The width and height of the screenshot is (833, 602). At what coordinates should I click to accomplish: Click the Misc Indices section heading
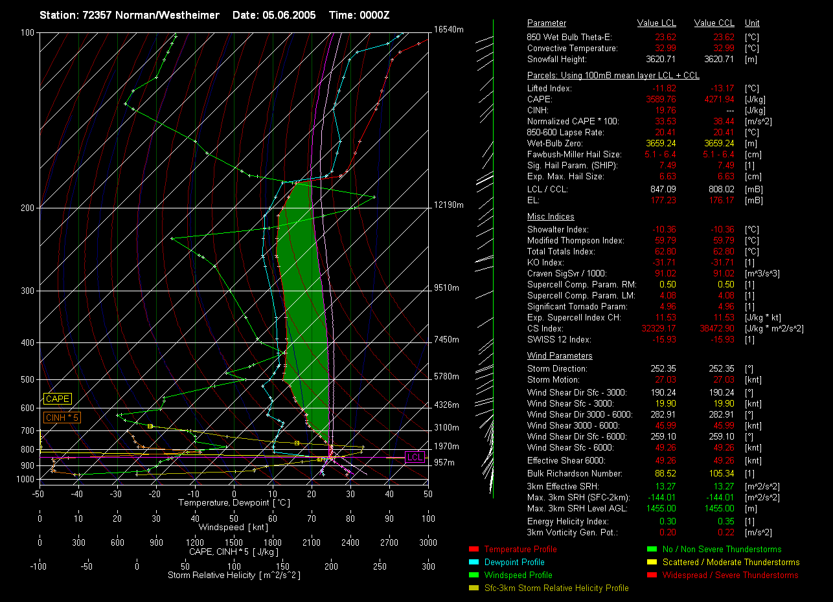point(551,217)
